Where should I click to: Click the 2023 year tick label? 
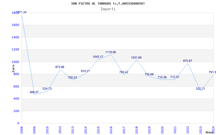[x=201, y=130]
